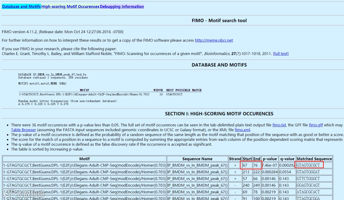Select matched sequence GTAGTGCGCT cell
The height and width of the screenshot is (200, 344).
point(314,165)
